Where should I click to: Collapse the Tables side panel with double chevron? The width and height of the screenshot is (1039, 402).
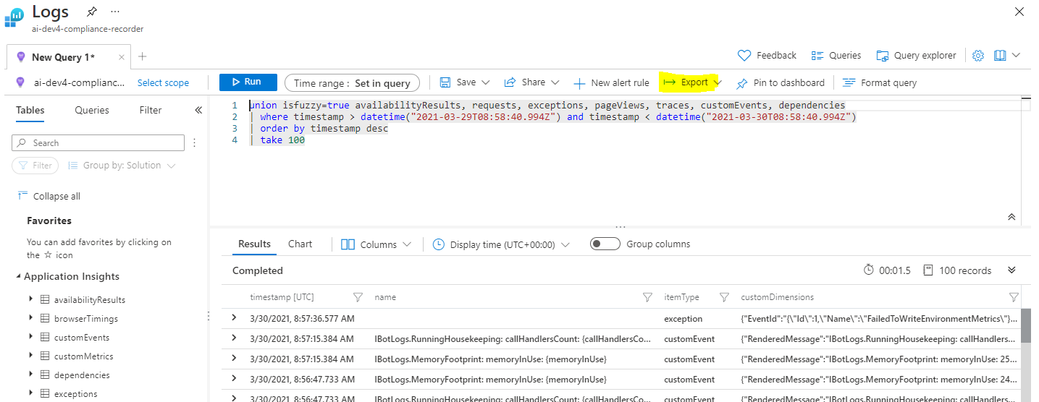click(x=198, y=110)
